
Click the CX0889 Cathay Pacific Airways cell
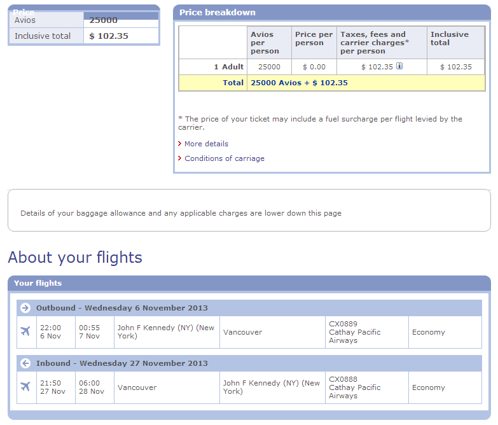pyautogui.click(x=367, y=332)
